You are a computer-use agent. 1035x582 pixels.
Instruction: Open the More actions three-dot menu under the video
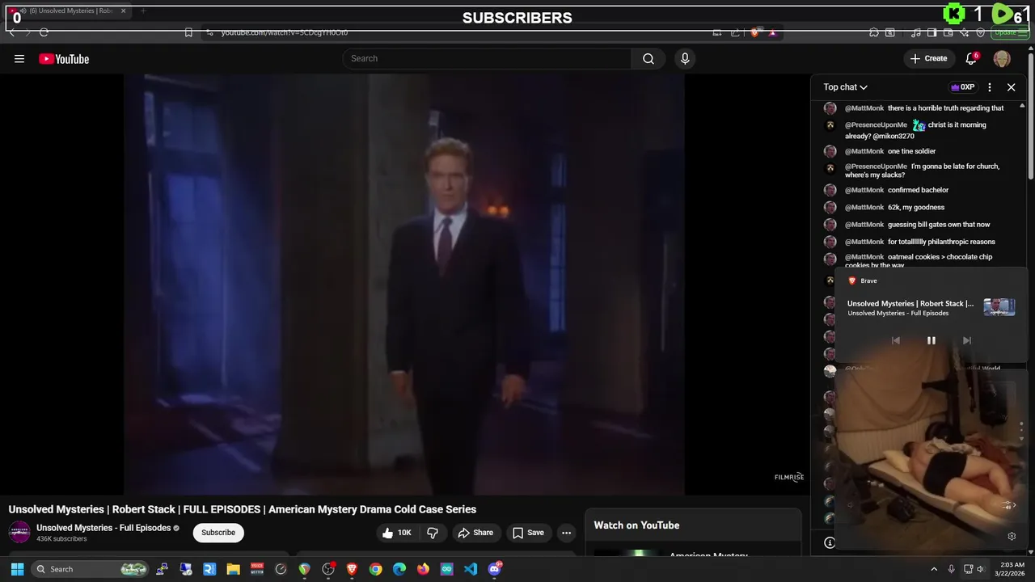(x=566, y=533)
